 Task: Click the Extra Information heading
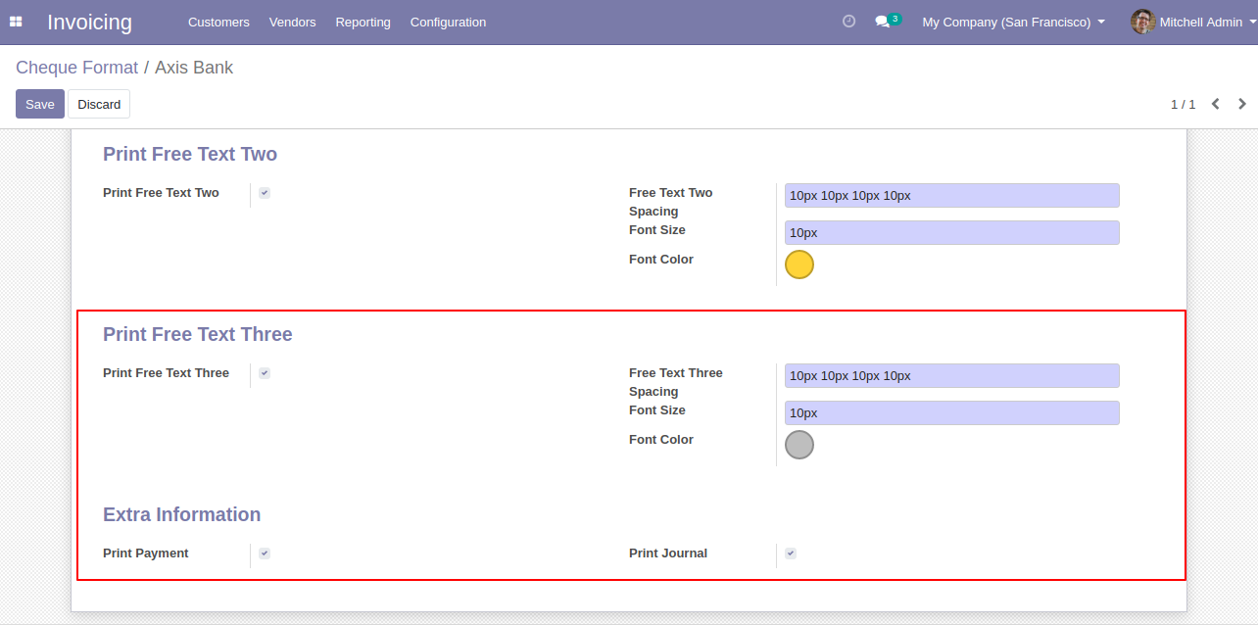(181, 514)
